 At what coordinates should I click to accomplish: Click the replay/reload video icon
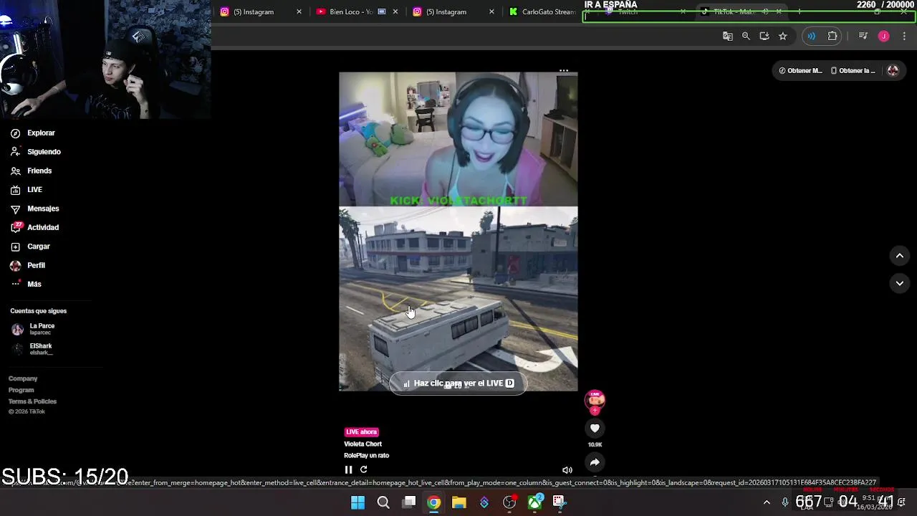click(x=364, y=469)
